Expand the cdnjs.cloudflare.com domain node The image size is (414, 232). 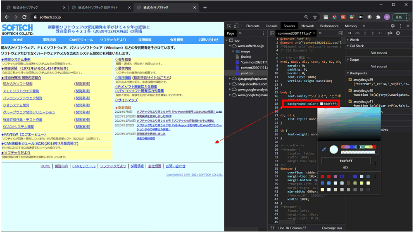230,84
